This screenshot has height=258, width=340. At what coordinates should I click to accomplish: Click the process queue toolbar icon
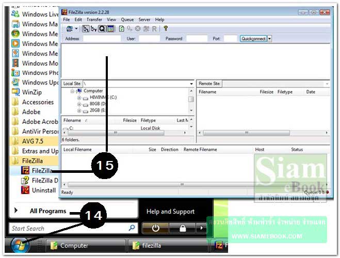(129, 28)
